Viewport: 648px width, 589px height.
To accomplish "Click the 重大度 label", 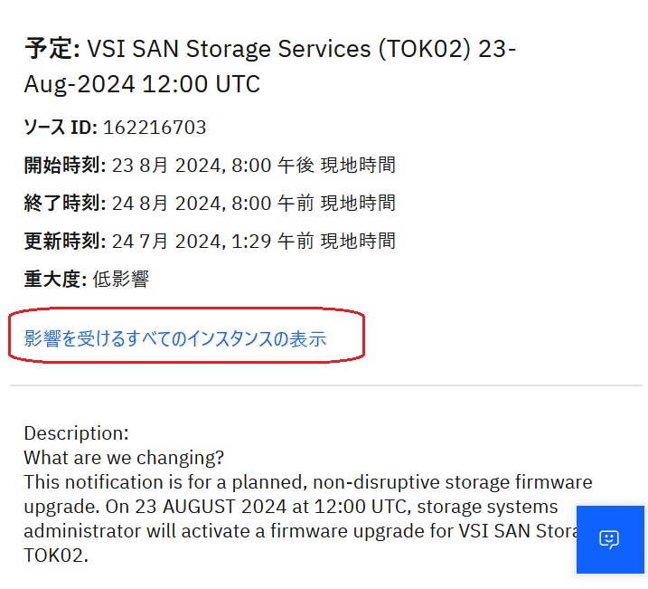I will pos(55,280).
